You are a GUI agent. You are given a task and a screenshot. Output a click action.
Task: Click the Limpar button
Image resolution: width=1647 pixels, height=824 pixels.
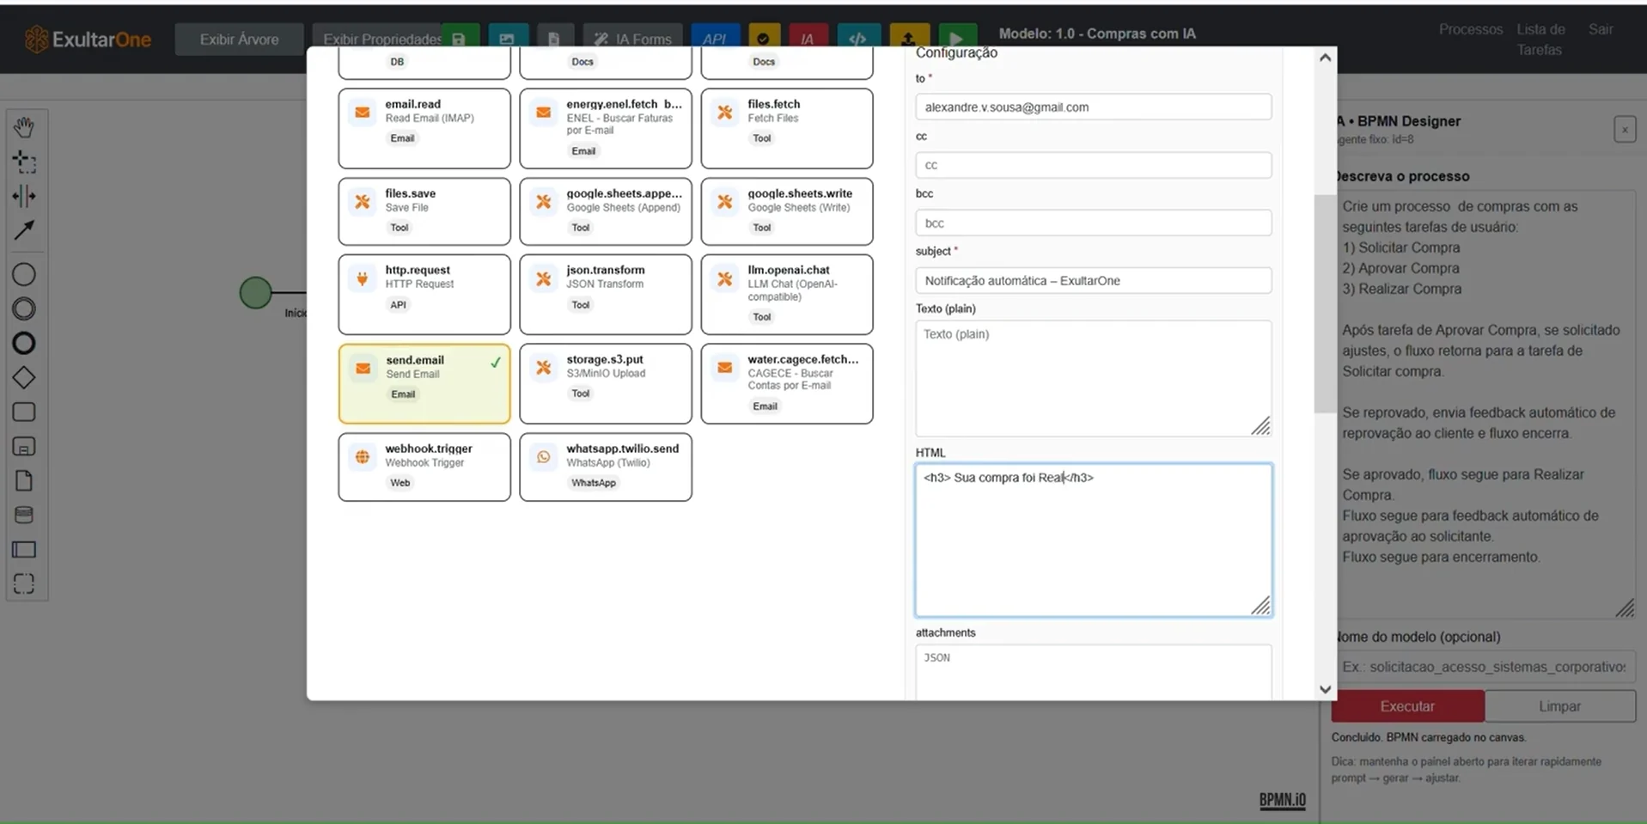point(1559,706)
